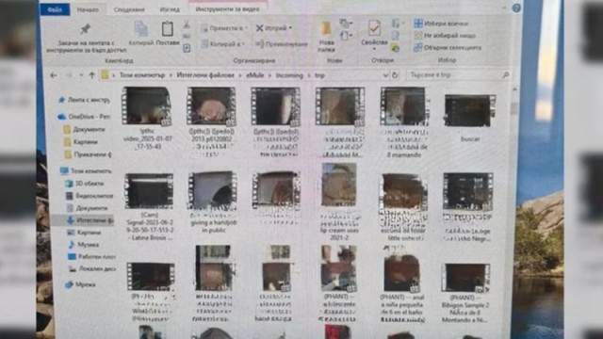603x339 pixels.
Task: Open the Премести в dropdown
Action: coord(224,28)
